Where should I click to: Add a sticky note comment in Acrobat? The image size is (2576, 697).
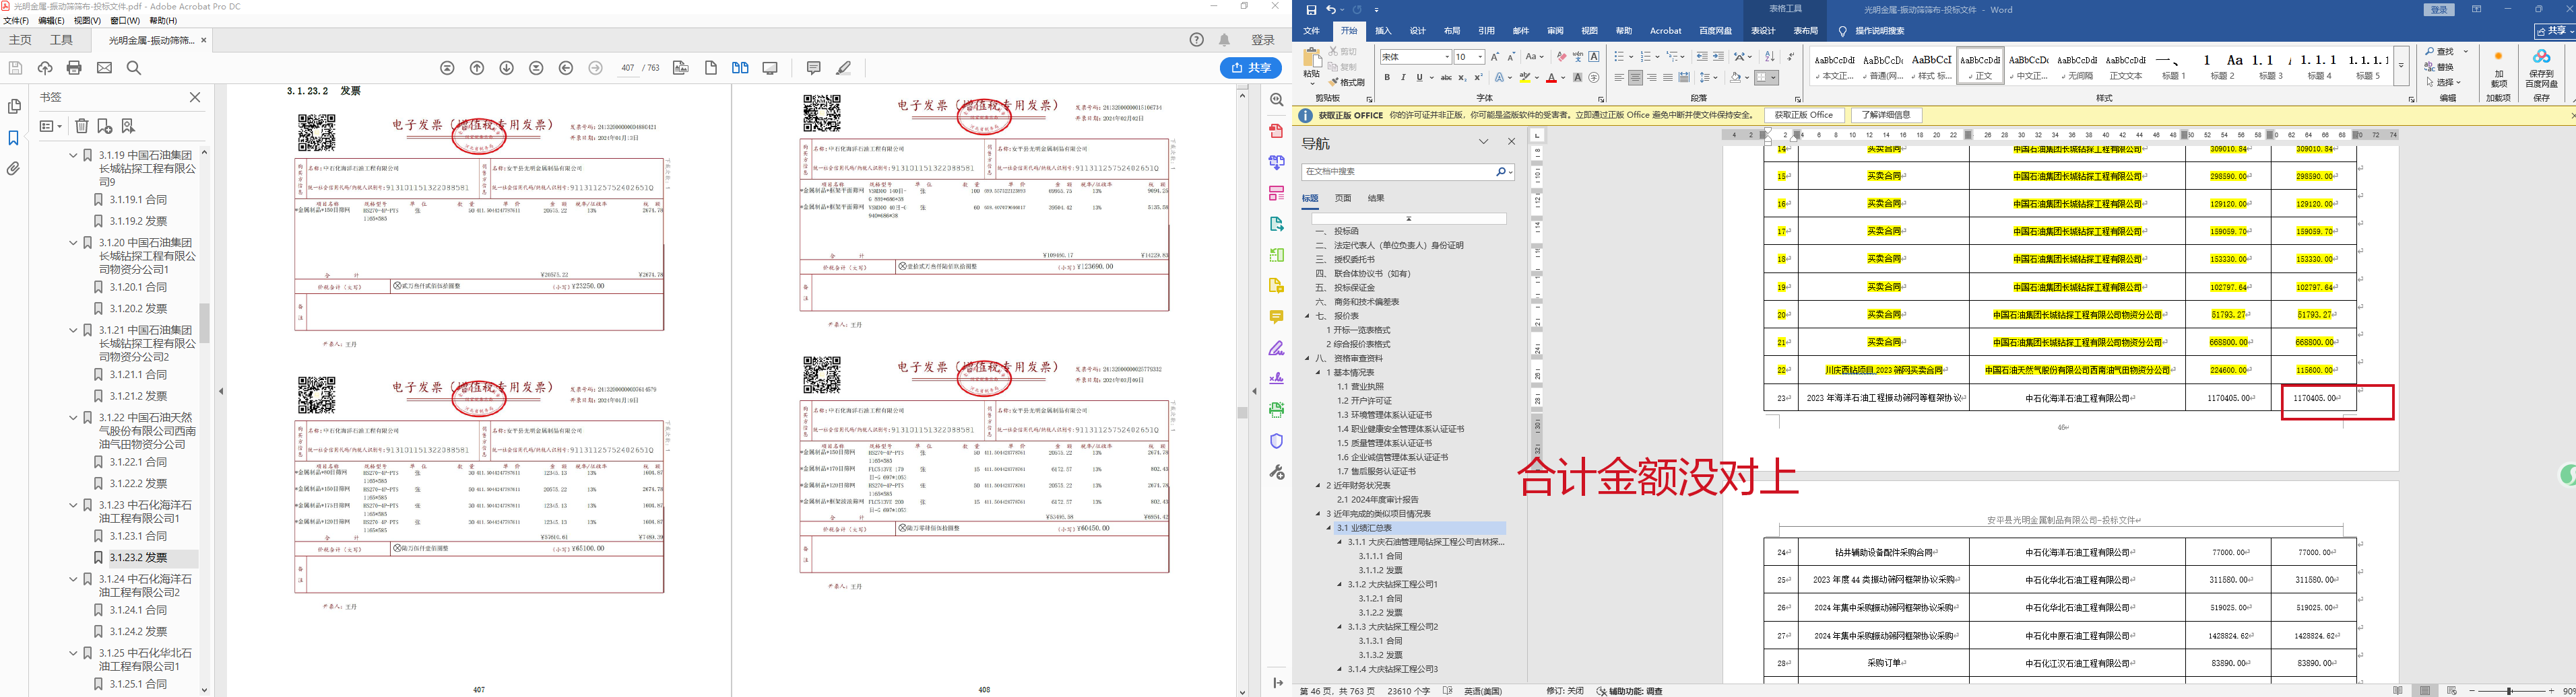[x=813, y=68]
